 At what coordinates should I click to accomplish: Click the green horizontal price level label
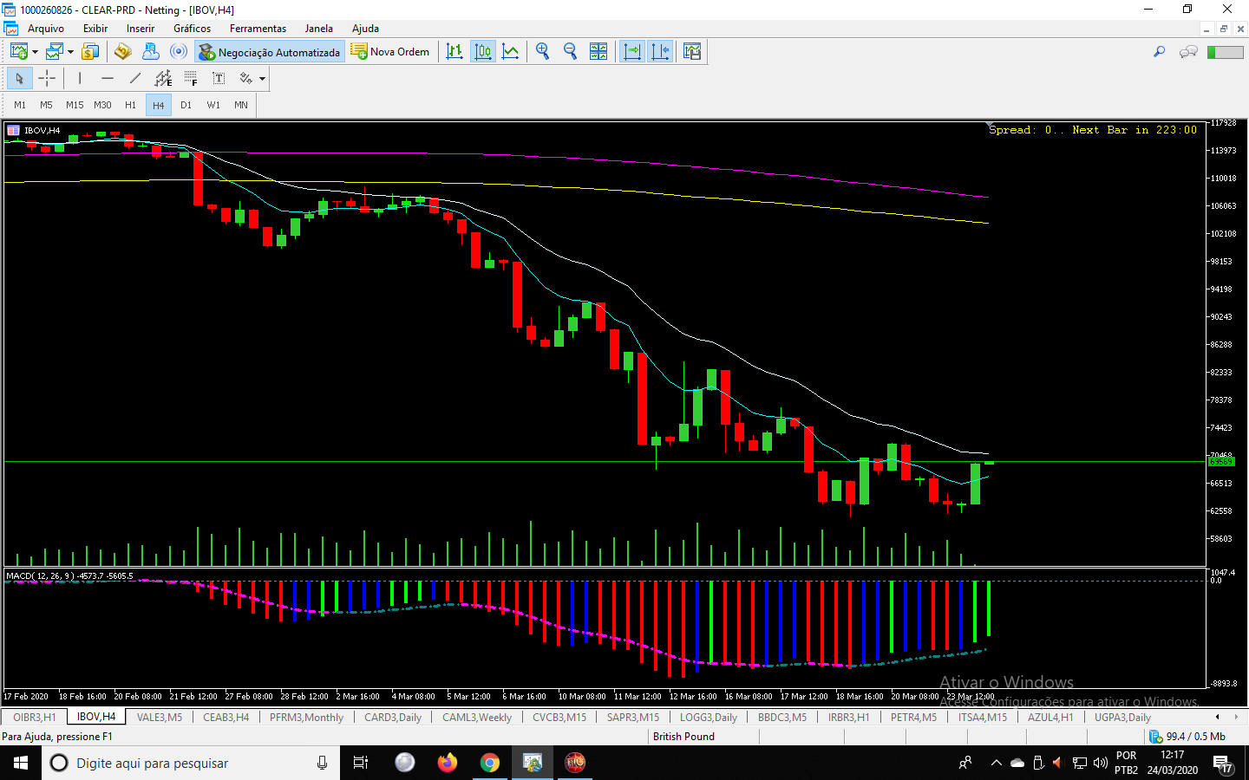click(1221, 462)
